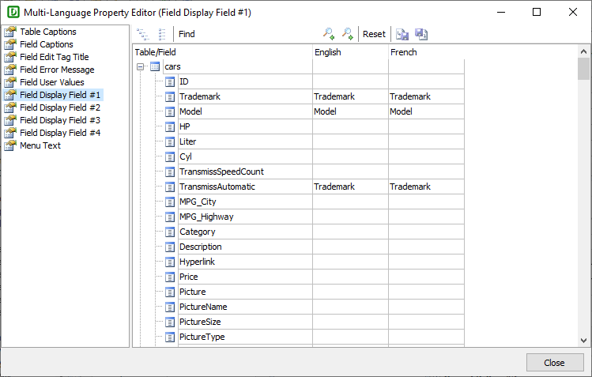
Task: Click the dialog's title bar app icon
Action: pos(13,13)
